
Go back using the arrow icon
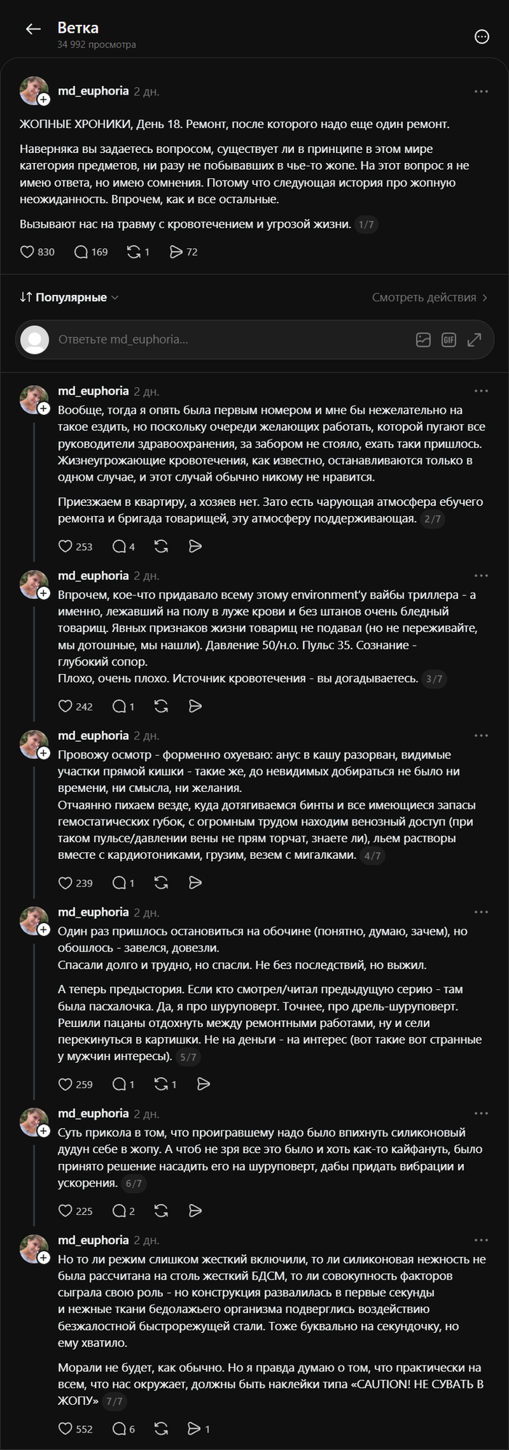33,29
